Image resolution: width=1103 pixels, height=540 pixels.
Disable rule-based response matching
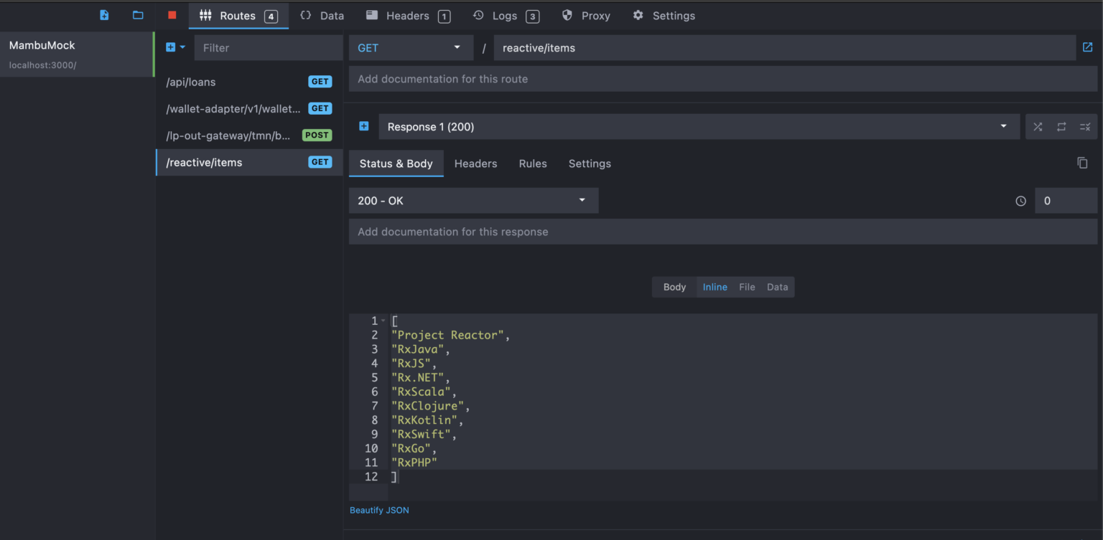(1085, 126)
